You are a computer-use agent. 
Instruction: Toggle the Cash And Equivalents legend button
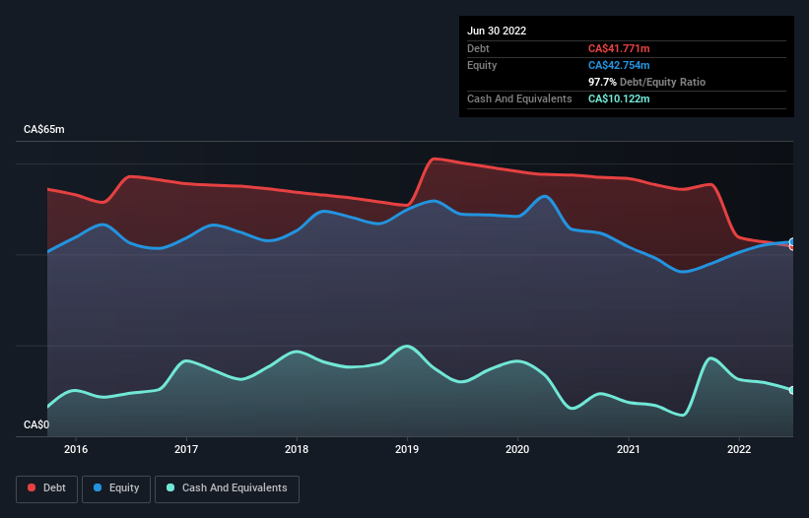click(227, 488)
